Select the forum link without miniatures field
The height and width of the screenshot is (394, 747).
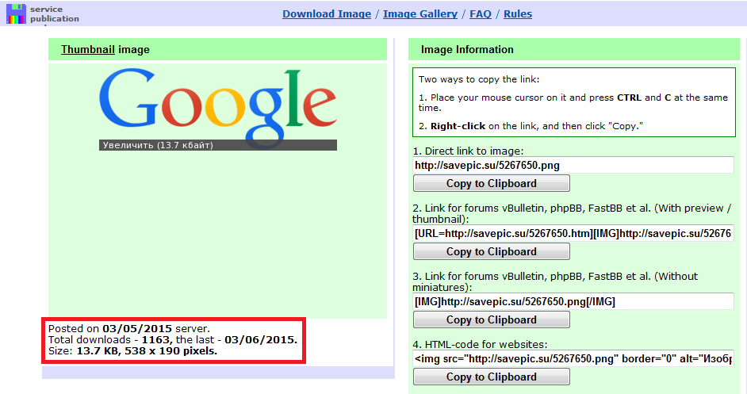[x=573, y=301]
